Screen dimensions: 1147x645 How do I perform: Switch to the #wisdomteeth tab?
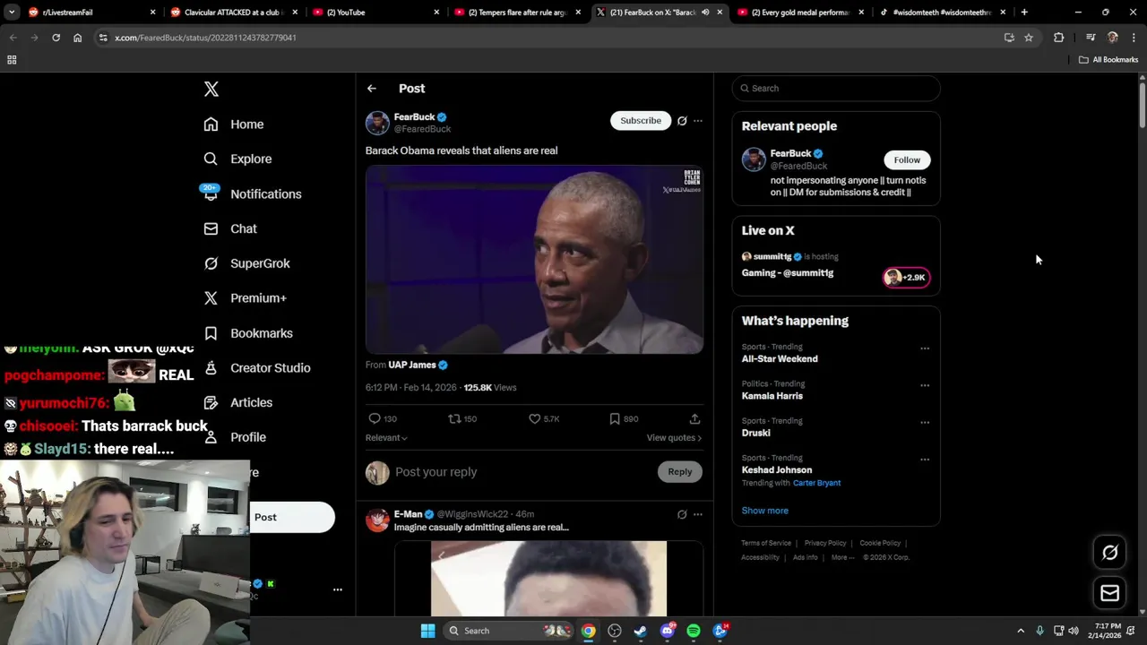[x=942, y=13]
